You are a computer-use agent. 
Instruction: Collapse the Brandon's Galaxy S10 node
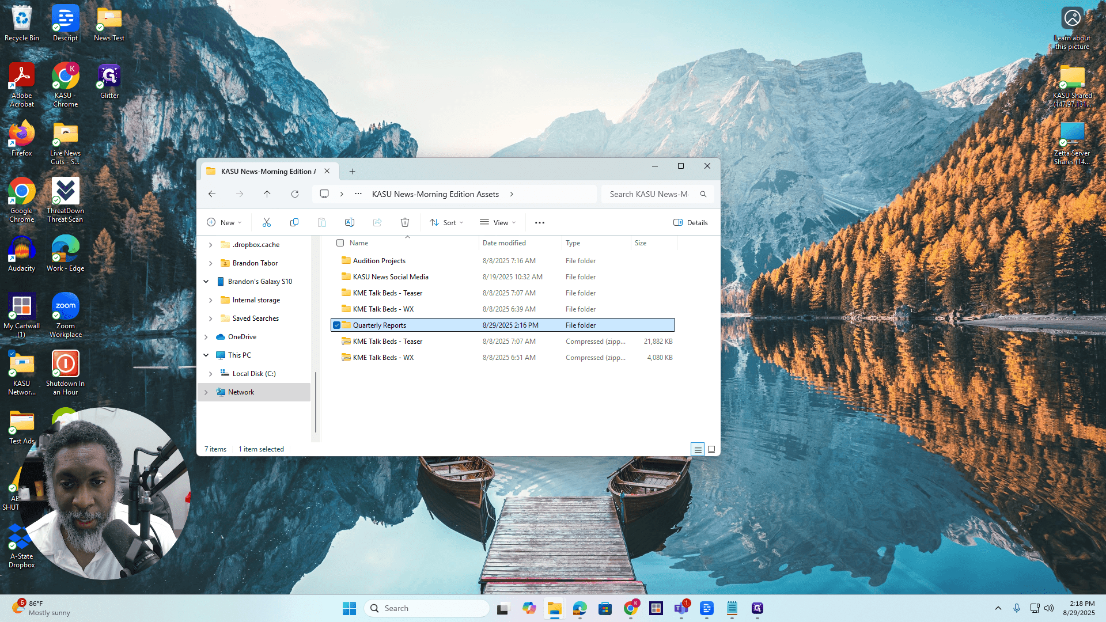pyautogui.click(x=206, y=282)
